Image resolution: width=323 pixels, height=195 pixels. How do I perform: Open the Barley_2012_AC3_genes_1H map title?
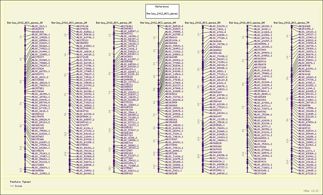[25, 23]
